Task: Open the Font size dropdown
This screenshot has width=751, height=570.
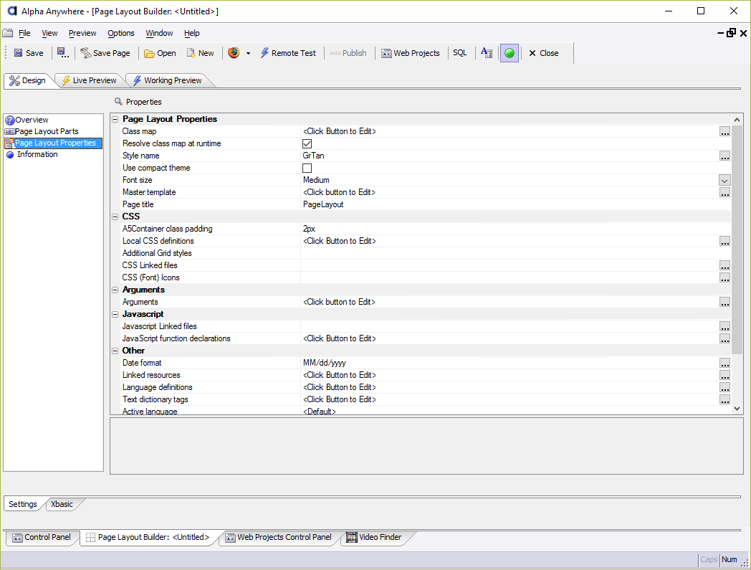Action: click(x=724, y=181)
